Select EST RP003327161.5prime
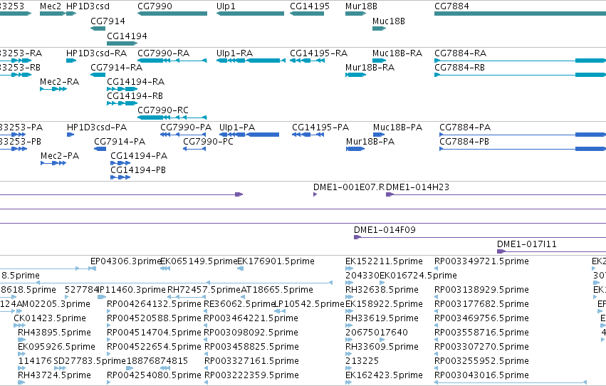This screenshot has width=606, height=386. (x=206, y=368)
